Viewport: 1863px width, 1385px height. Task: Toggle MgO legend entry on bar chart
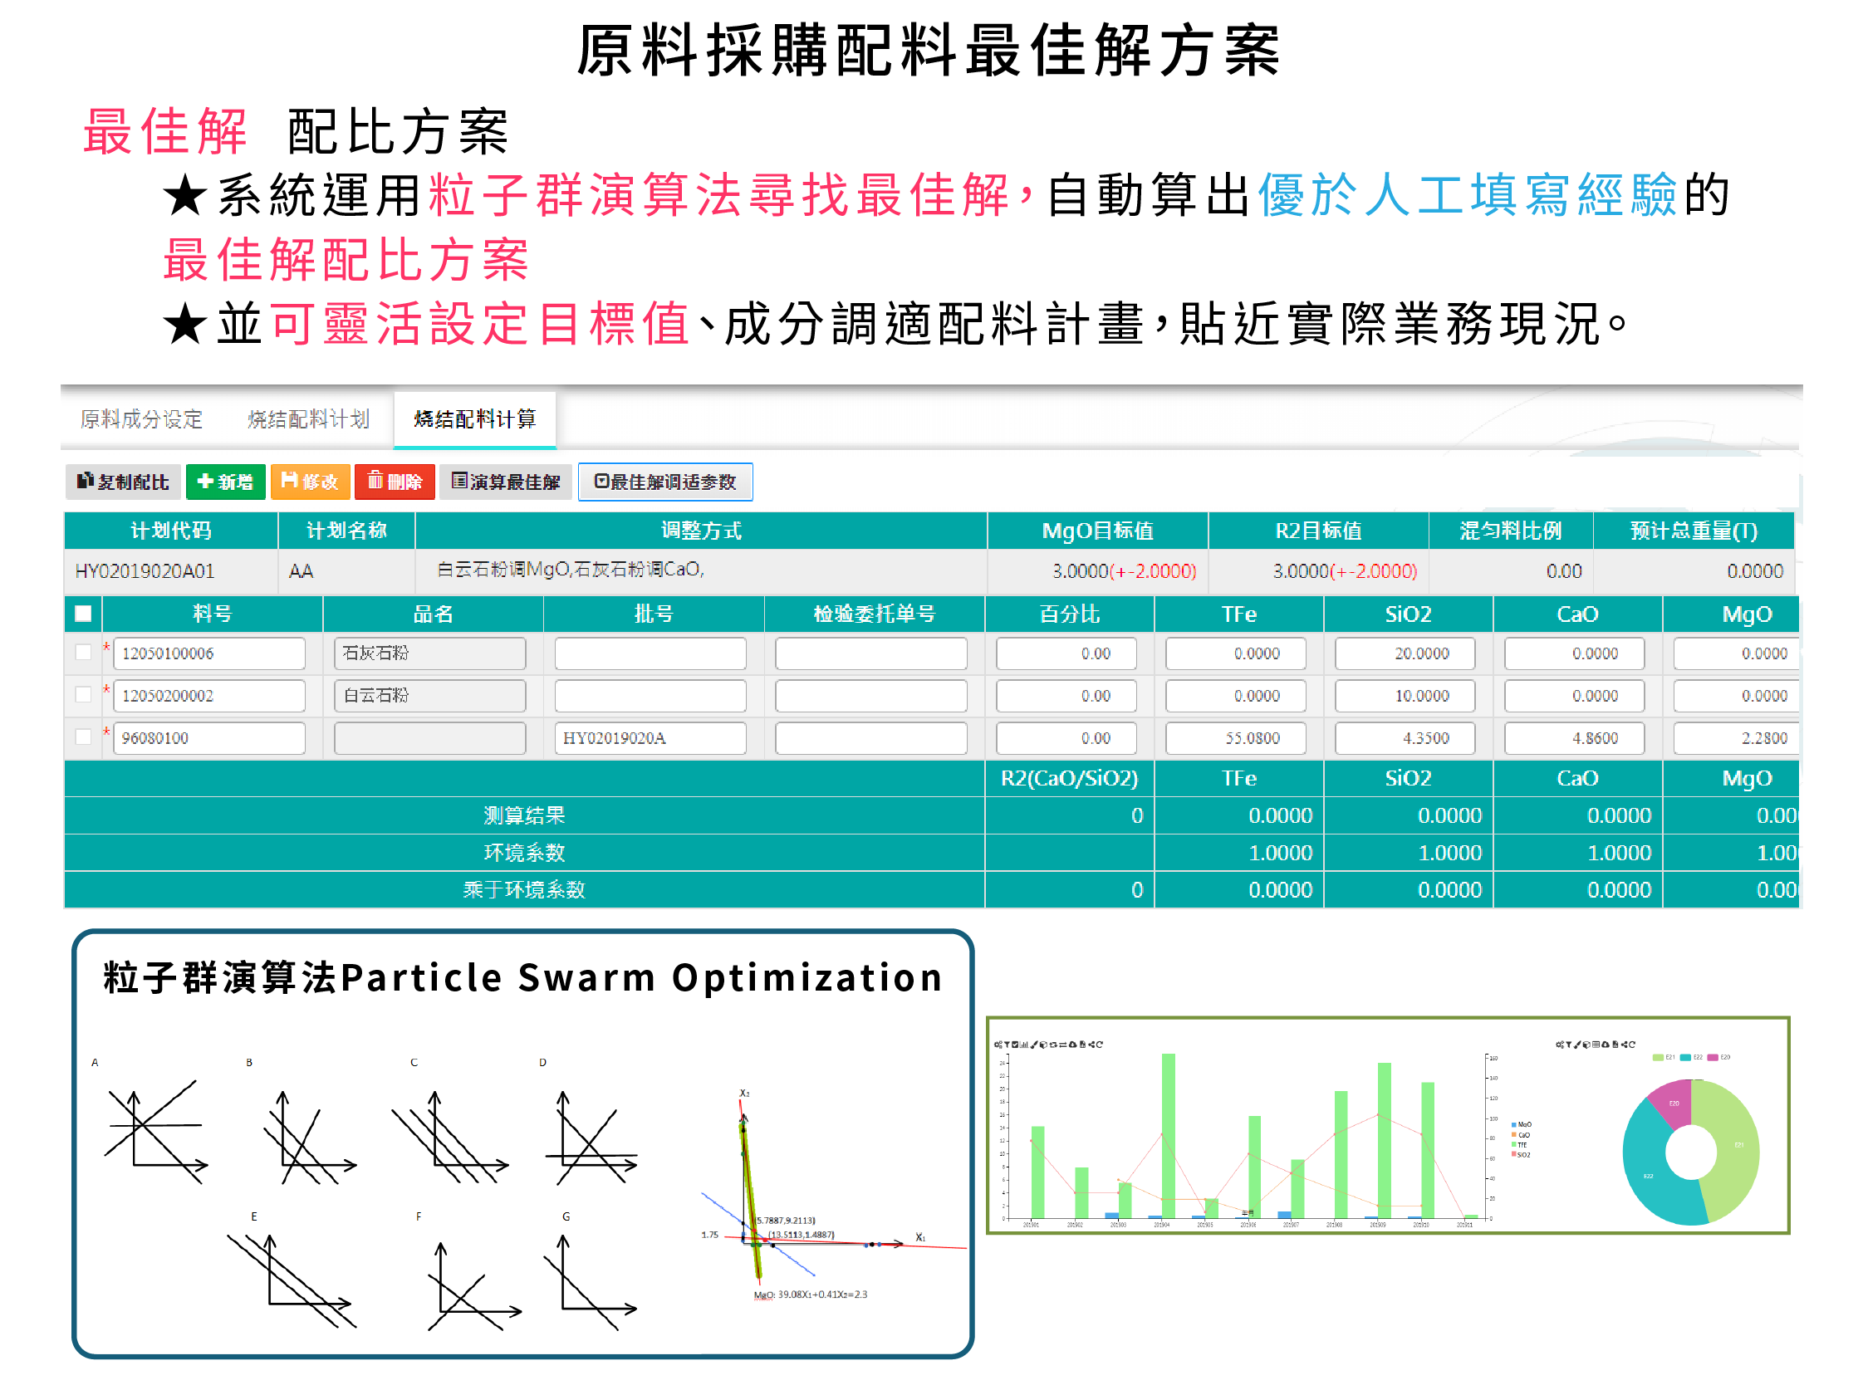click(1522, 1125)
